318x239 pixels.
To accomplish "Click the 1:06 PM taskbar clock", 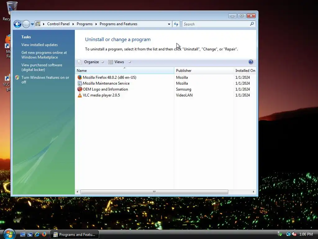I will (306, 234).
